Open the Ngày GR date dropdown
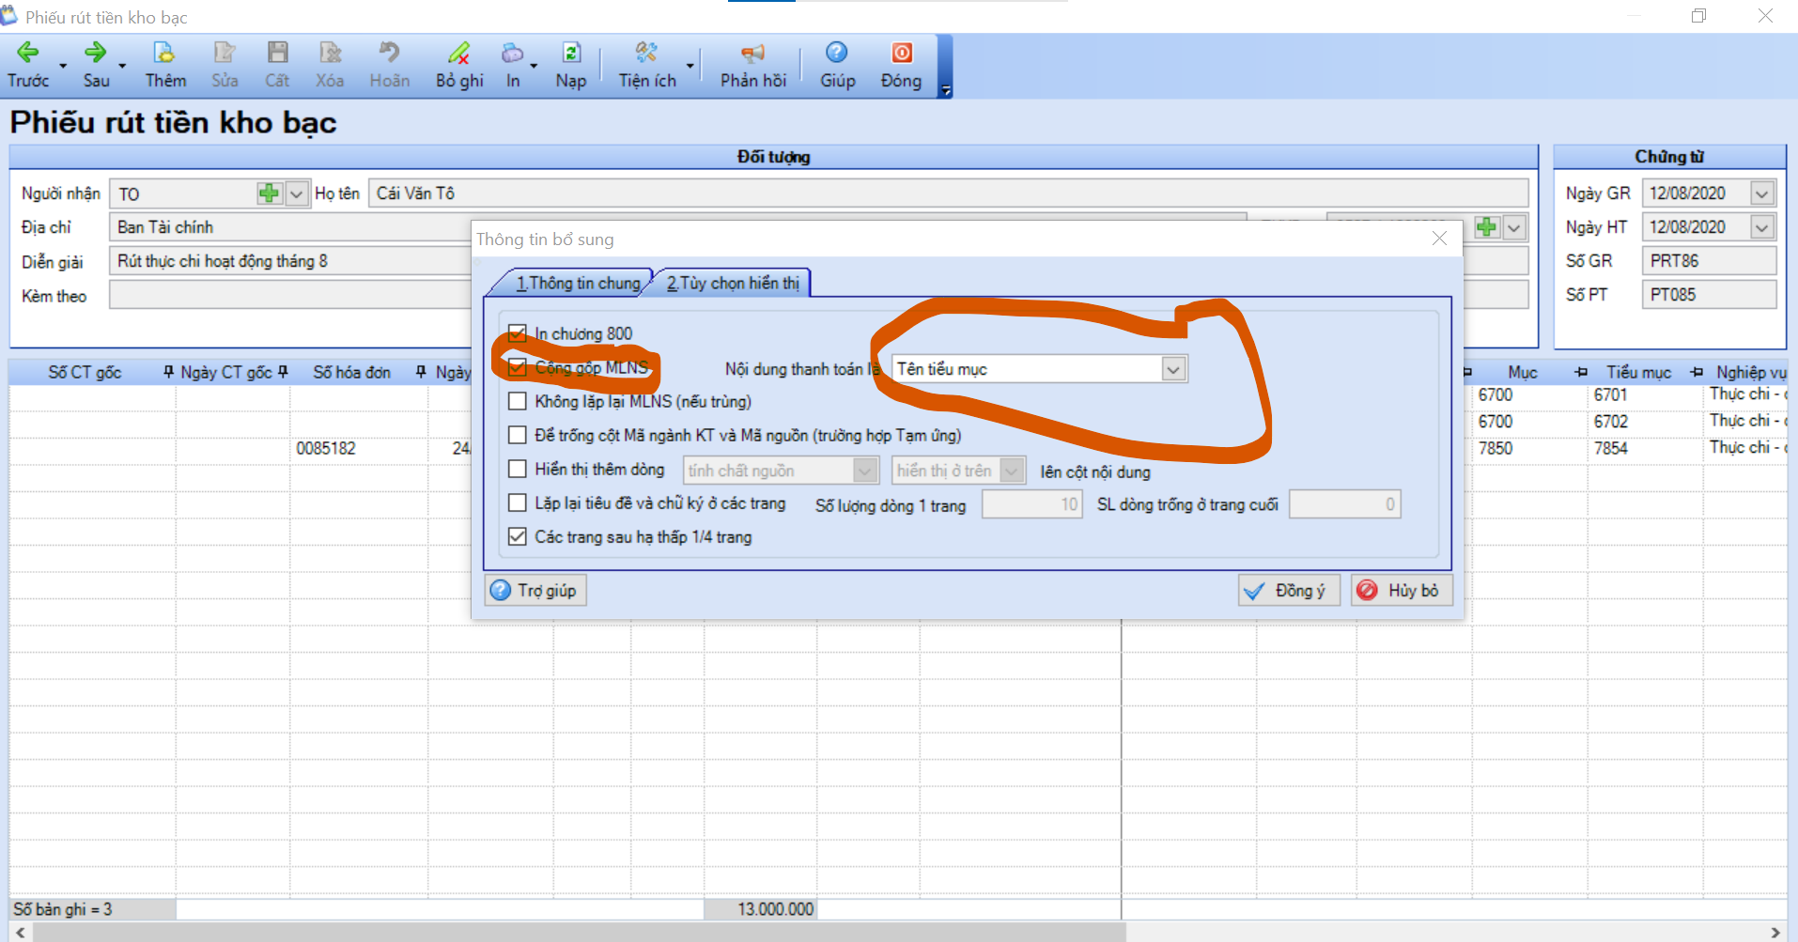 pos(1761,193)
